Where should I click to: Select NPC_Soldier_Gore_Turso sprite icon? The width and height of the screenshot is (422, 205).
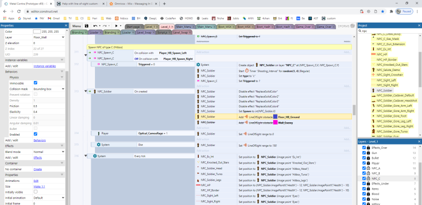(373, 131)
